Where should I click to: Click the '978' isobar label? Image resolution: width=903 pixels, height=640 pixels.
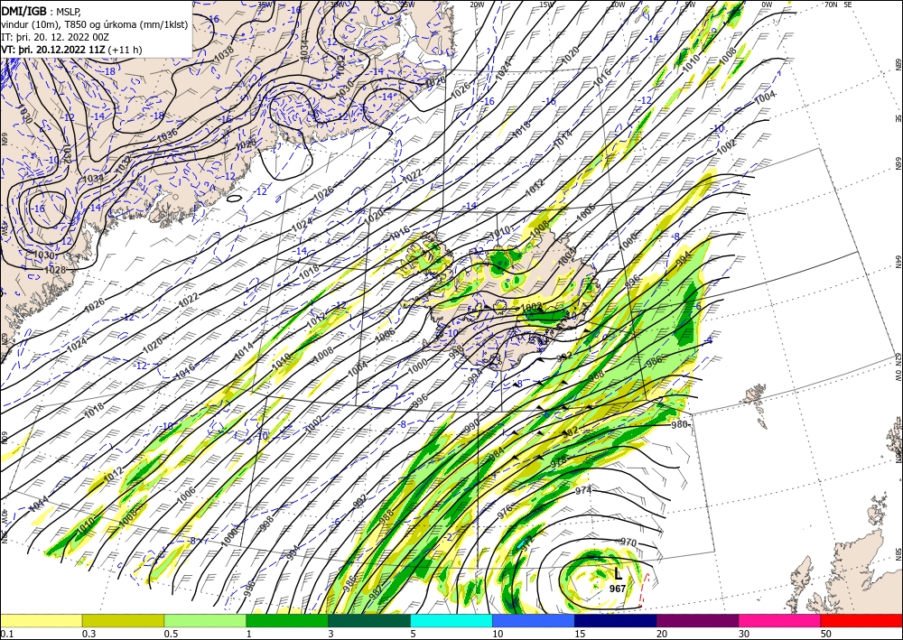[559, 460]
